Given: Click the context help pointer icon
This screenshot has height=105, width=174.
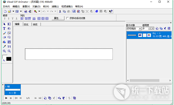Looking at the screenshot, I should point(111,11).
